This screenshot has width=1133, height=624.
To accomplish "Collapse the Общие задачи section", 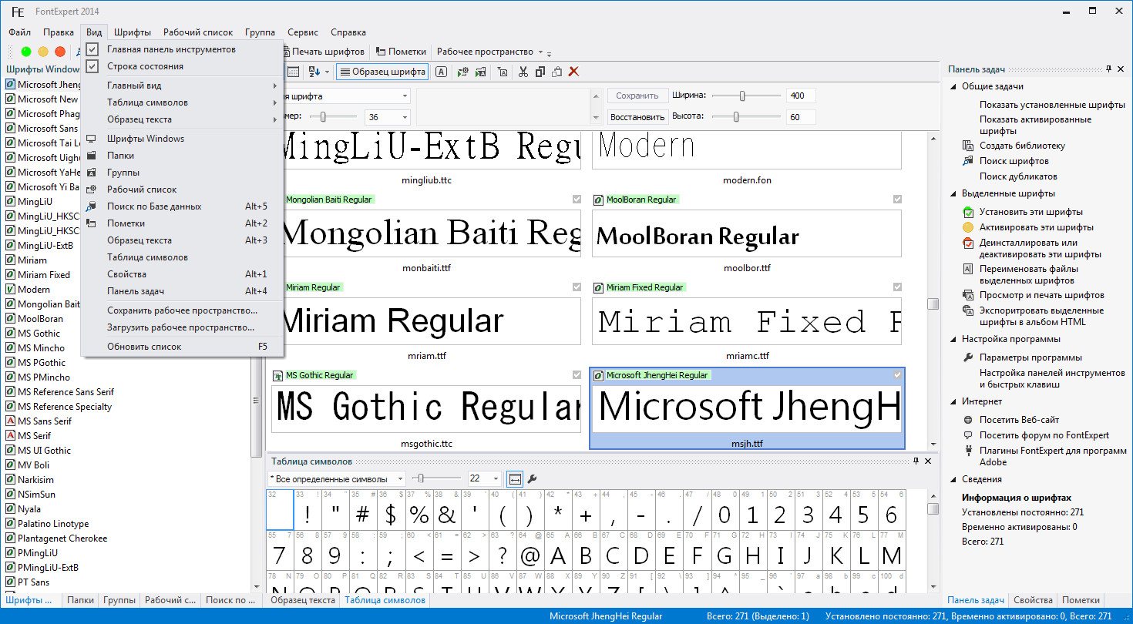I will point(953,86).
